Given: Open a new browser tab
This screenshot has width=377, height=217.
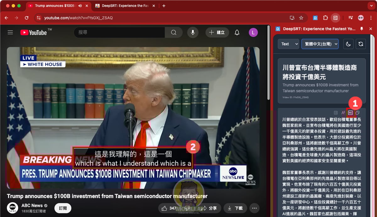Looking at the screenshot, I should tap(164, 6).
